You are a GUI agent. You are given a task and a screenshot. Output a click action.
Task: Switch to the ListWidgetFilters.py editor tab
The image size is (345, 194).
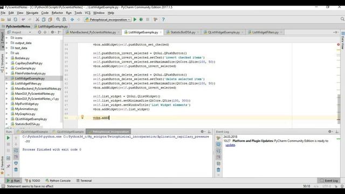coord(265,32)
